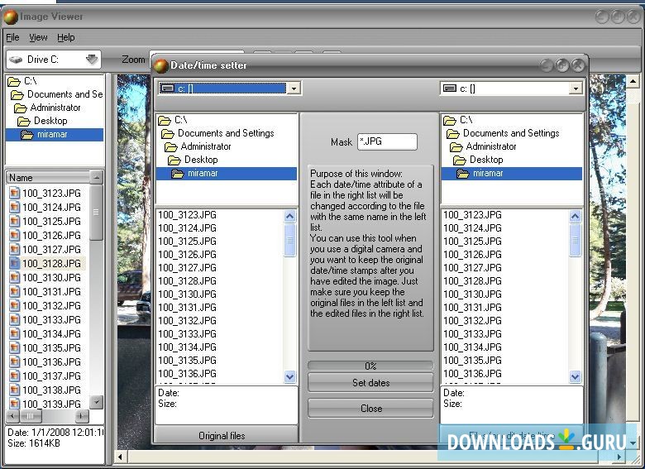Select 100_3124.JPG in right dialog file list
Screen dimensions: 645x469
coord(473,228)
